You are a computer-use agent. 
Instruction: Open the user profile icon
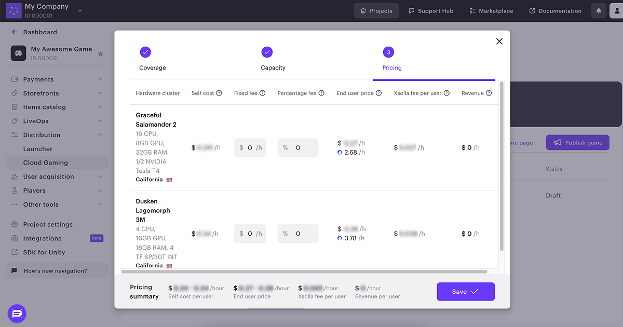[616, 11]
